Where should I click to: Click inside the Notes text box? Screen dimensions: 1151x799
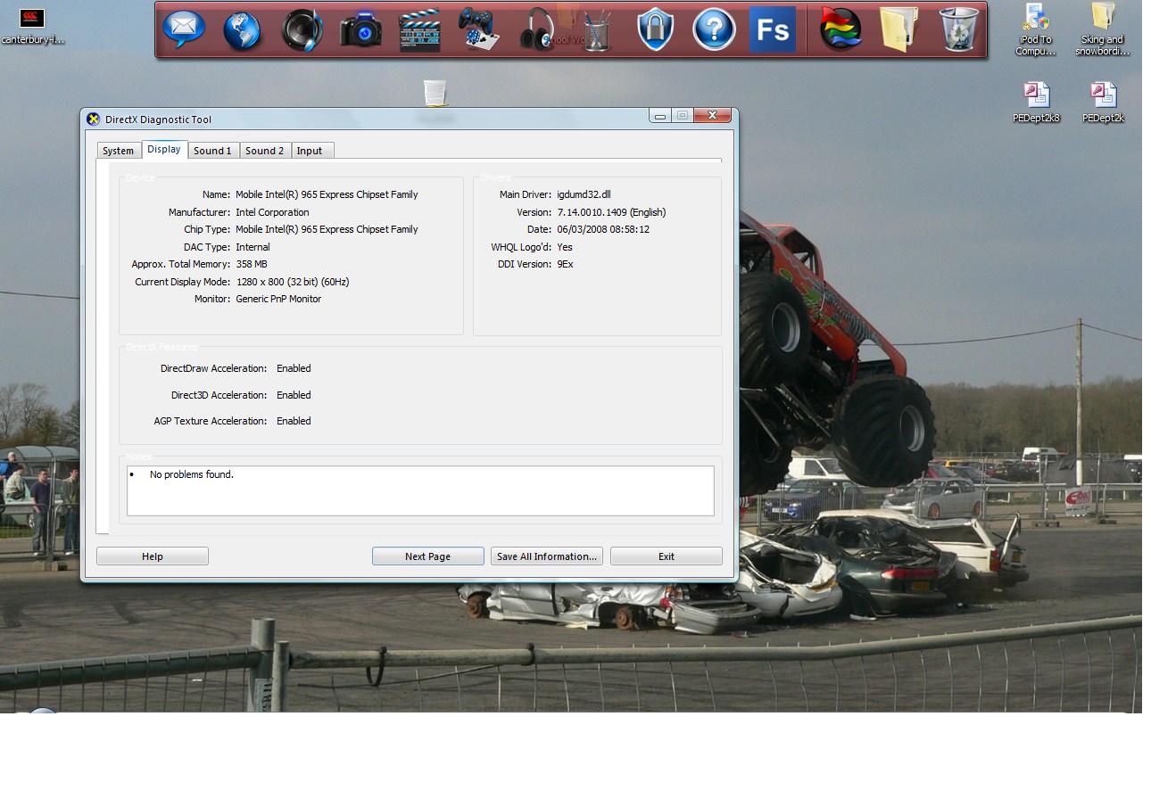pos(420,490)
